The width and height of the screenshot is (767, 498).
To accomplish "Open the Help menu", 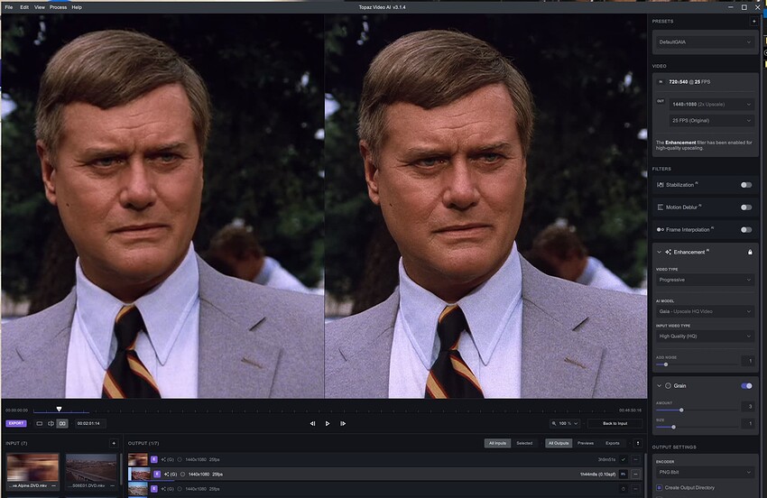I will (x=77, y=7).
